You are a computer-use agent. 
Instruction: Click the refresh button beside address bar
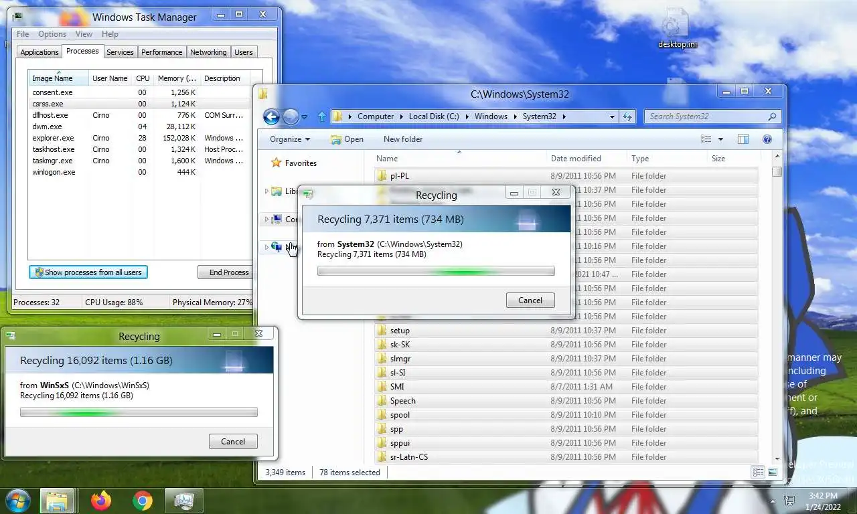click(x=627, y=116)
